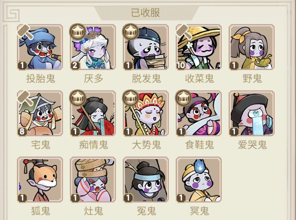Choose the 冥鬼 blue-flame ghost
The height and width of the screenshot is (220, 296).
(199, 179)
